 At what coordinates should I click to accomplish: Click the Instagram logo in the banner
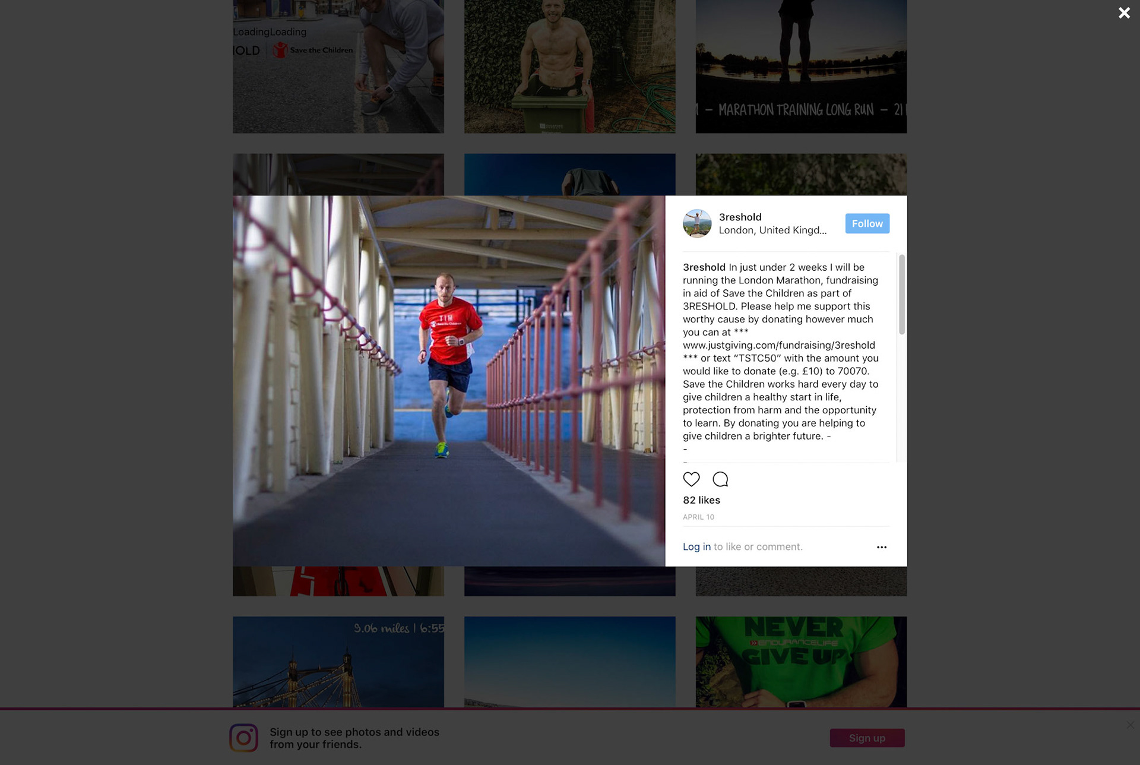coord(243,738)
